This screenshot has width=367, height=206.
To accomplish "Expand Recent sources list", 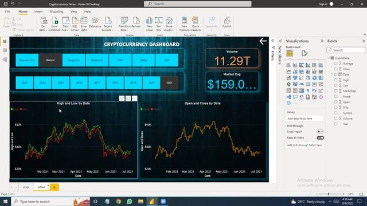I will pos(108,24).
